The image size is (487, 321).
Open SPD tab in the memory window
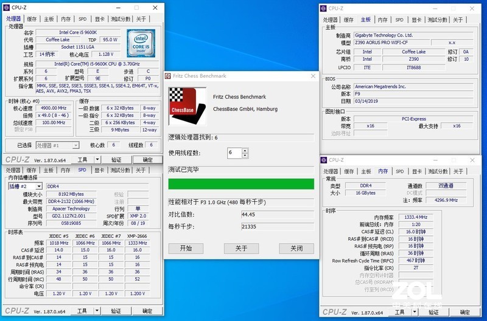coord(400,171)
